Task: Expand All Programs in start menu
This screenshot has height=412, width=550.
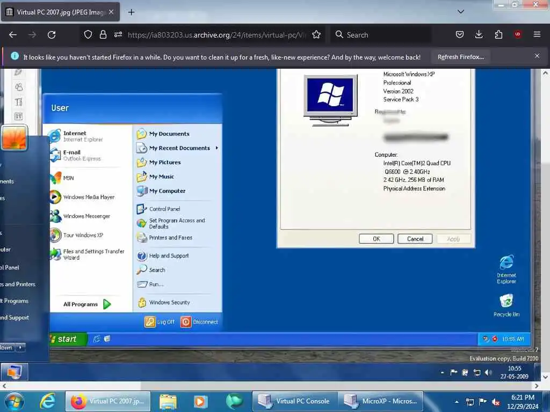Action: coord(88,304)
